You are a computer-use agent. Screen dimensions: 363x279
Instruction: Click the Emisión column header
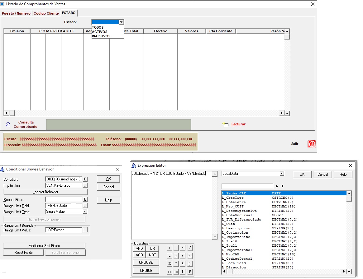point(17,31)
